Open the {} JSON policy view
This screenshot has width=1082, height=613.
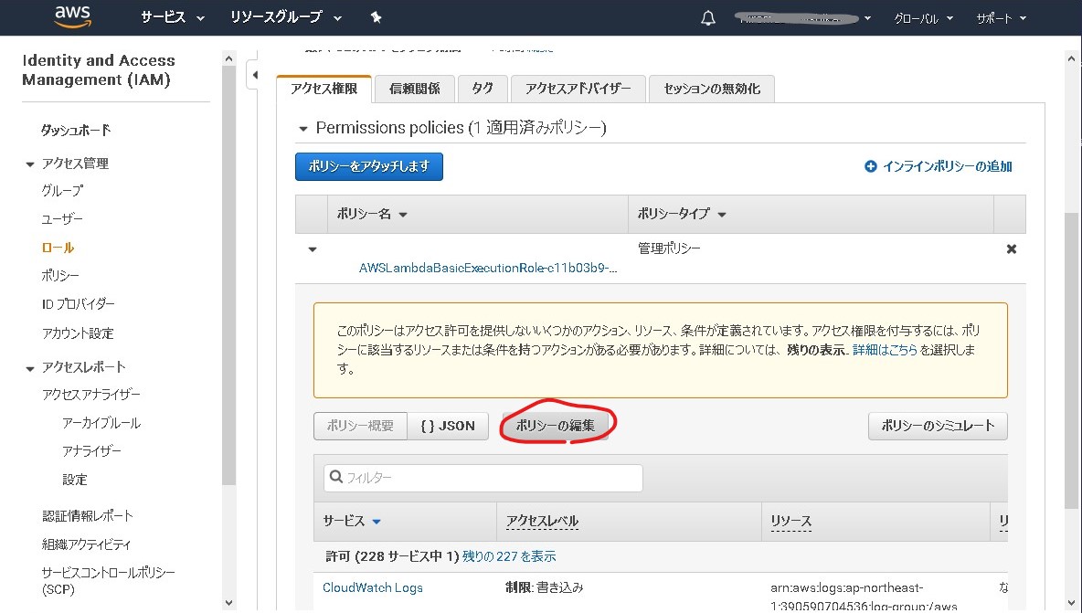tap(448, 425)
